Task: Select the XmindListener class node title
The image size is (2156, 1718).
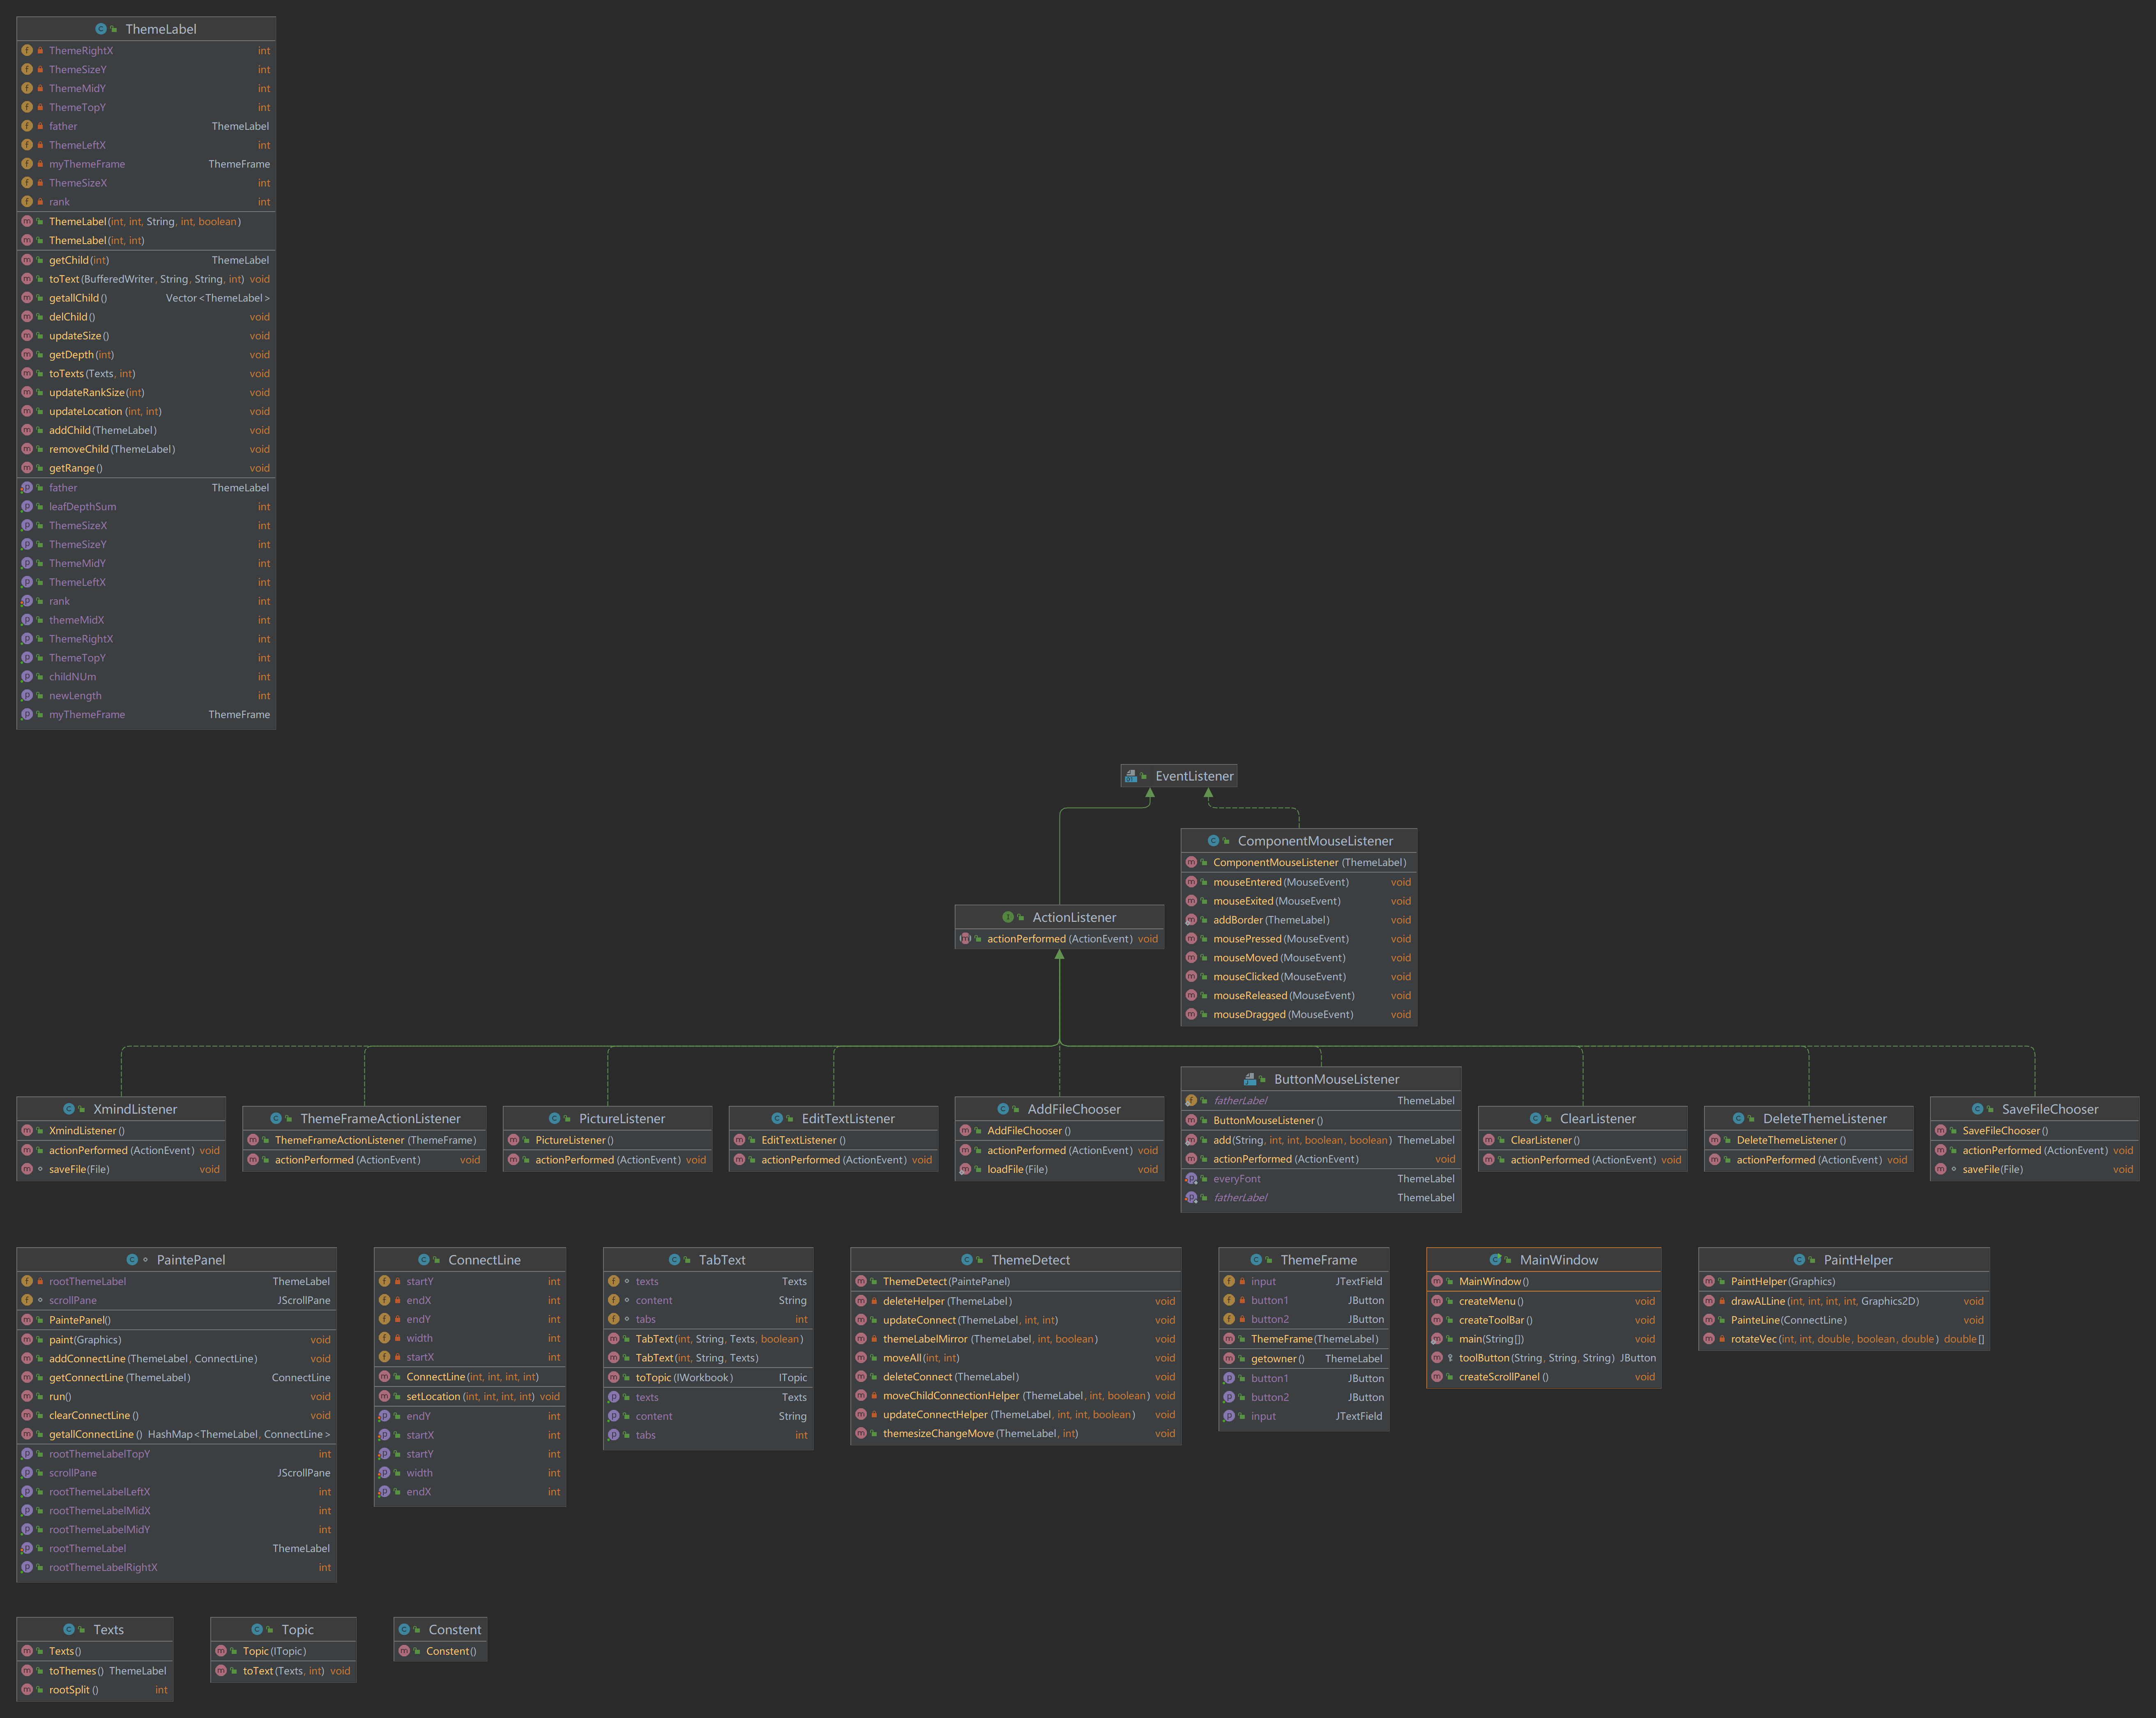Action: (x=135, y=1109)
